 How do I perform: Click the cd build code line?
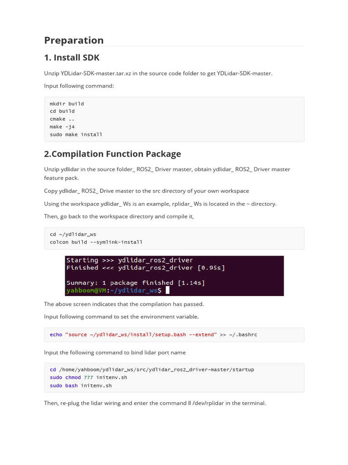point(62,111)
